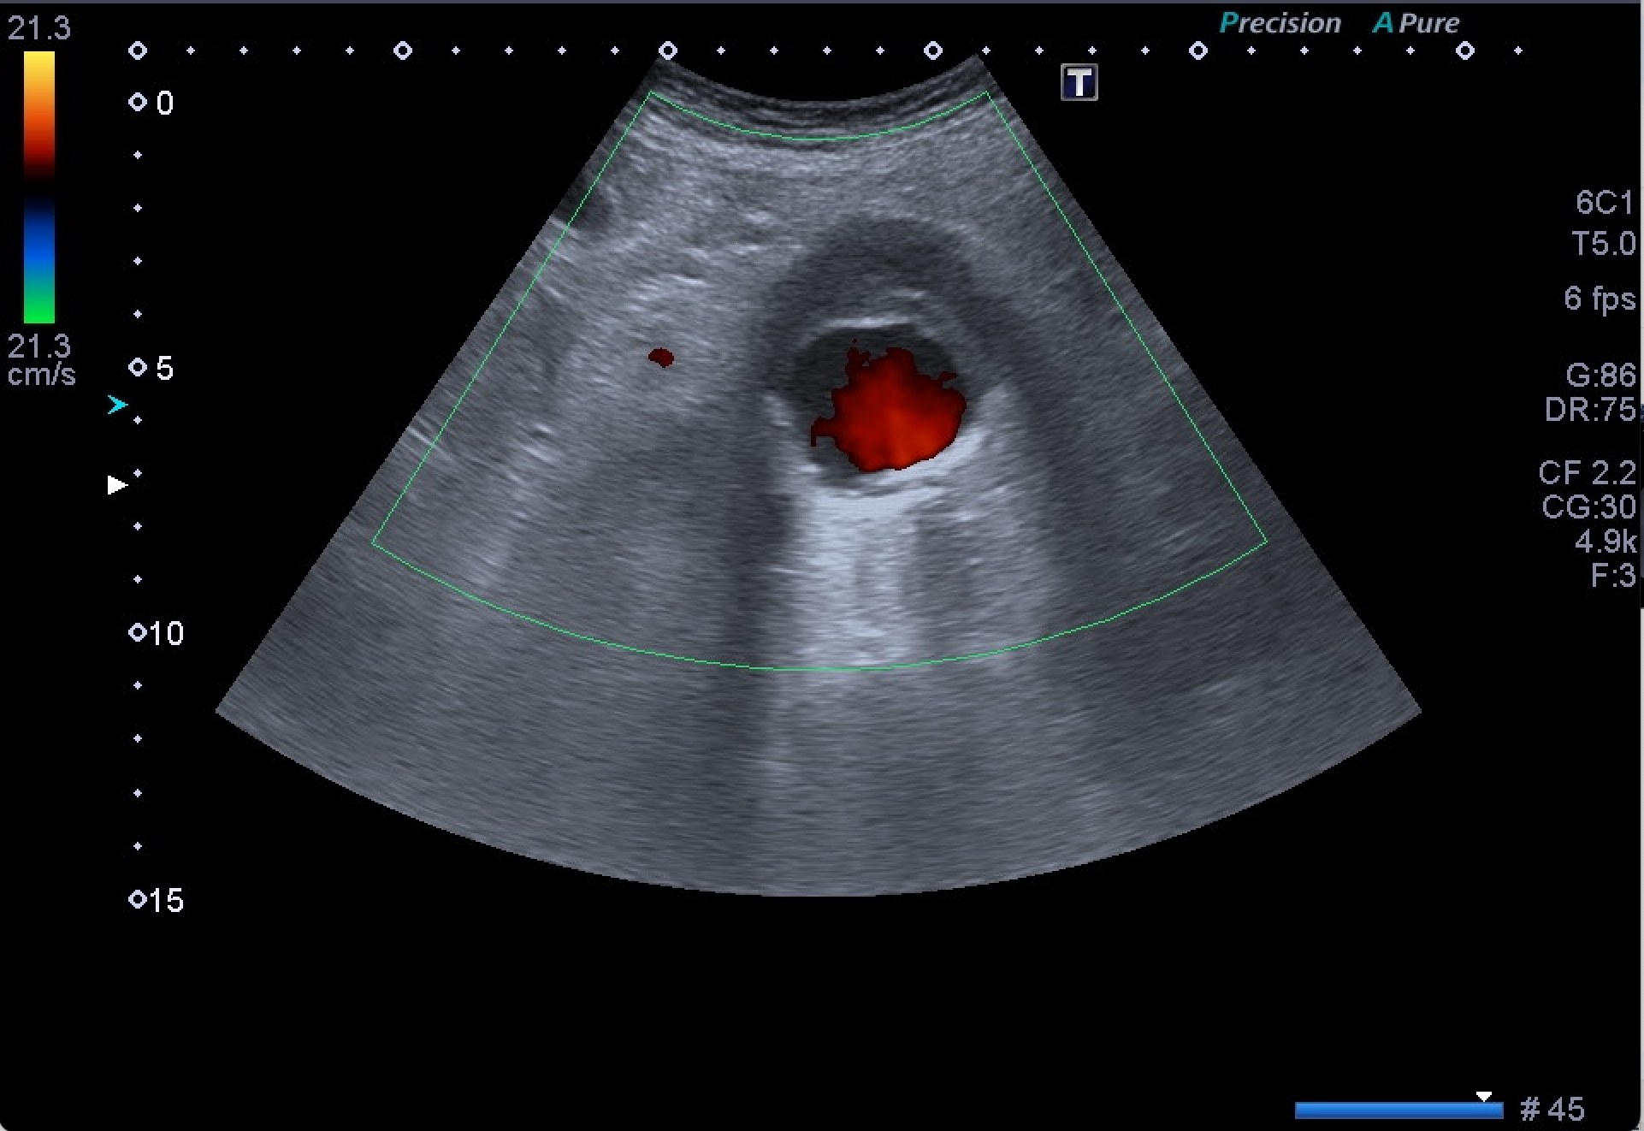Click the 15 cm depth scale marker

coord(157,900)
